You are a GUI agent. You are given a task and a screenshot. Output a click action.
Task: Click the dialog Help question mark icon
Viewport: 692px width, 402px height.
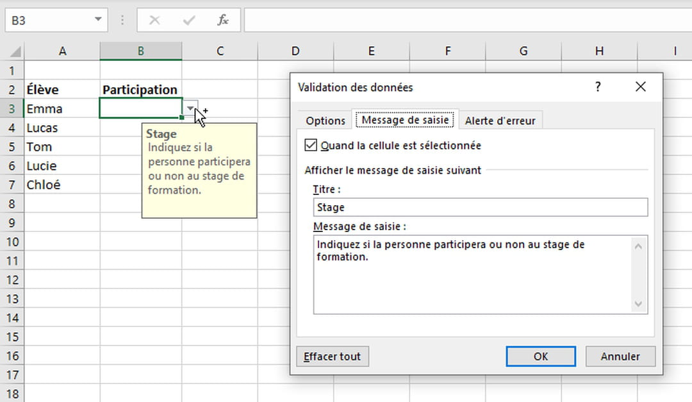(x=598, y=87)
